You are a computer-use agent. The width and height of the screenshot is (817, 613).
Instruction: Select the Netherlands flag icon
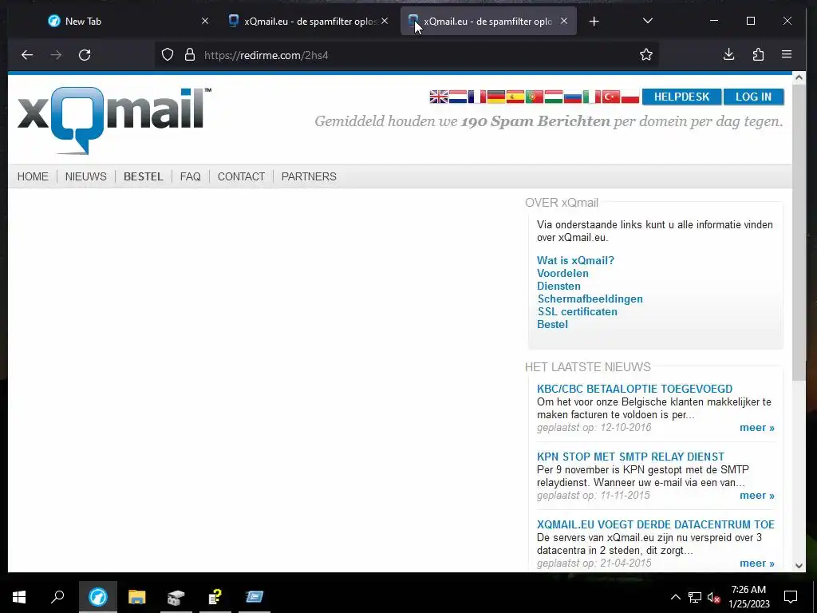click(457, 97)
